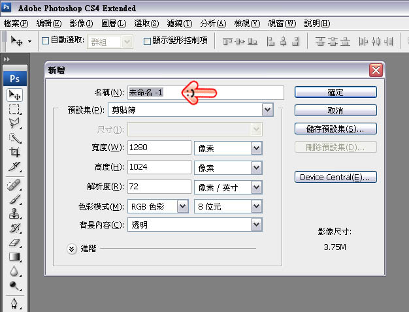The image size is (409, 312).
Task: Click Align Right Edges icon
Action: 296,41
